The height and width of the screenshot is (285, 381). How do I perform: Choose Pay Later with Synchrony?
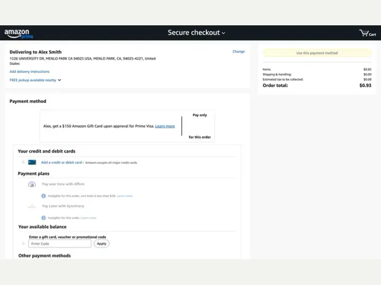click(63, 206)
